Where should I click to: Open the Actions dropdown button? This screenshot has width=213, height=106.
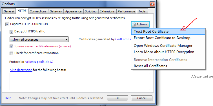click(x=140, y=24)
